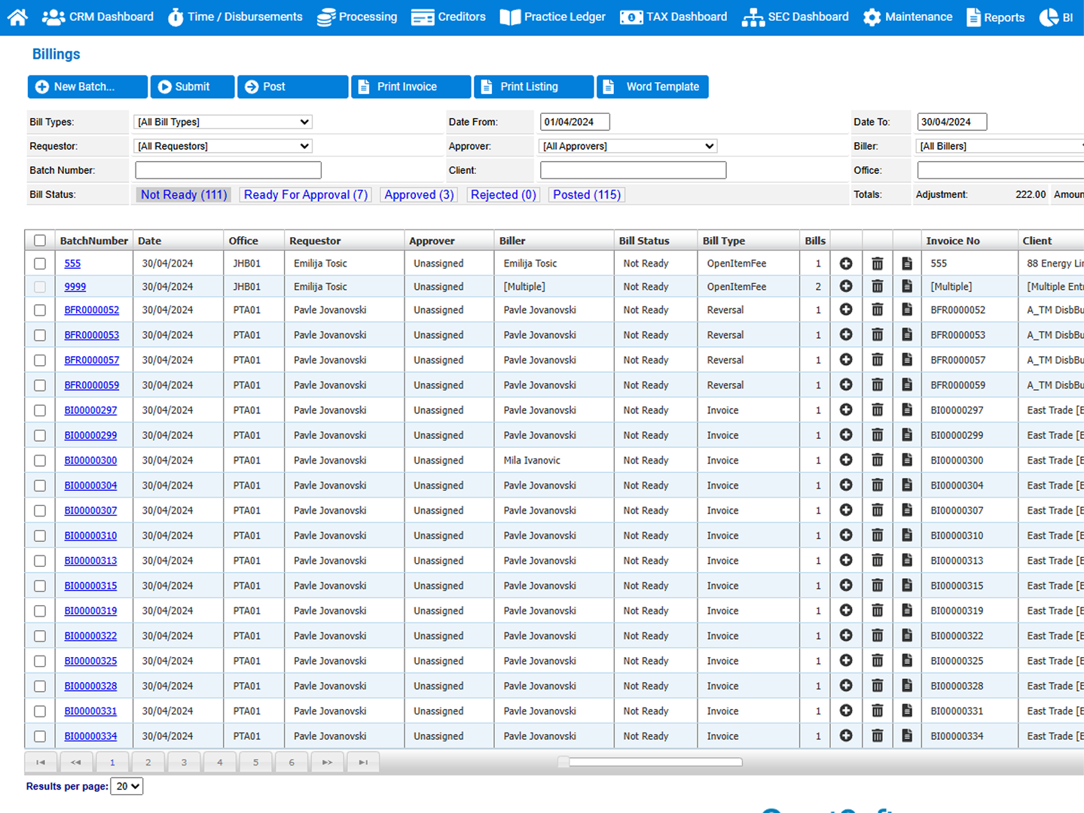Screen dimensions: 1084x813
Task: Click the Print Invoice button
Action: pyautogui.click(x=411, y=87)
